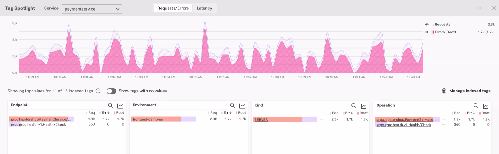Click the search icon in Environment panel

pos(232,105)
